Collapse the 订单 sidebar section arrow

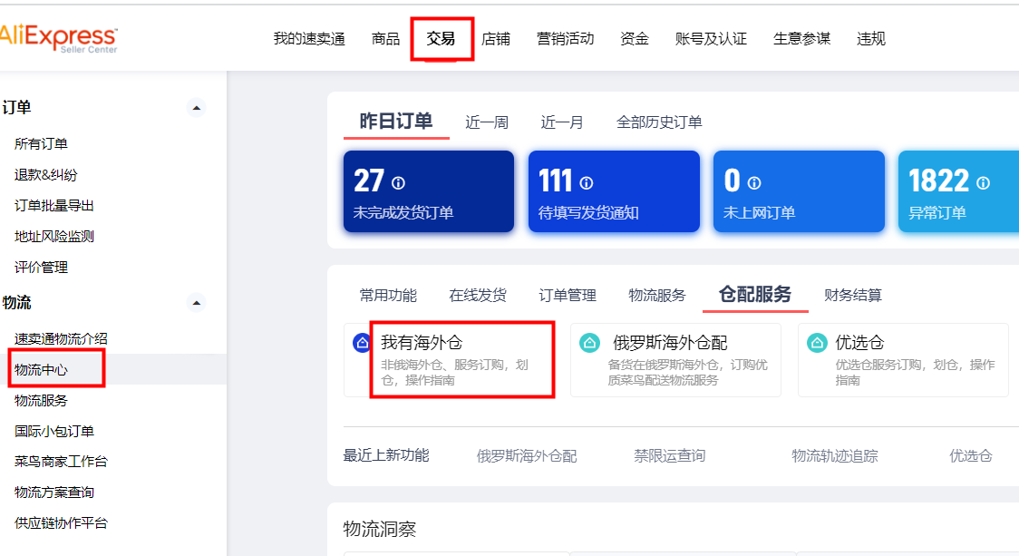pos(197,108)
